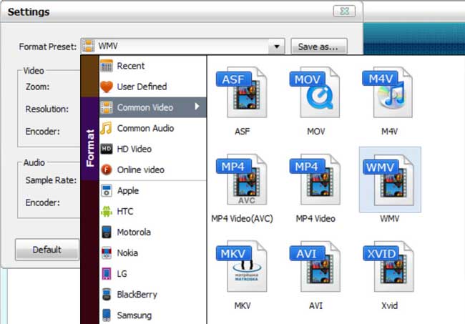Image resolution: width=465 pixels, height=324 pixels.
Task: Select HD Video menu entry
Action: [x=152, y=149]
